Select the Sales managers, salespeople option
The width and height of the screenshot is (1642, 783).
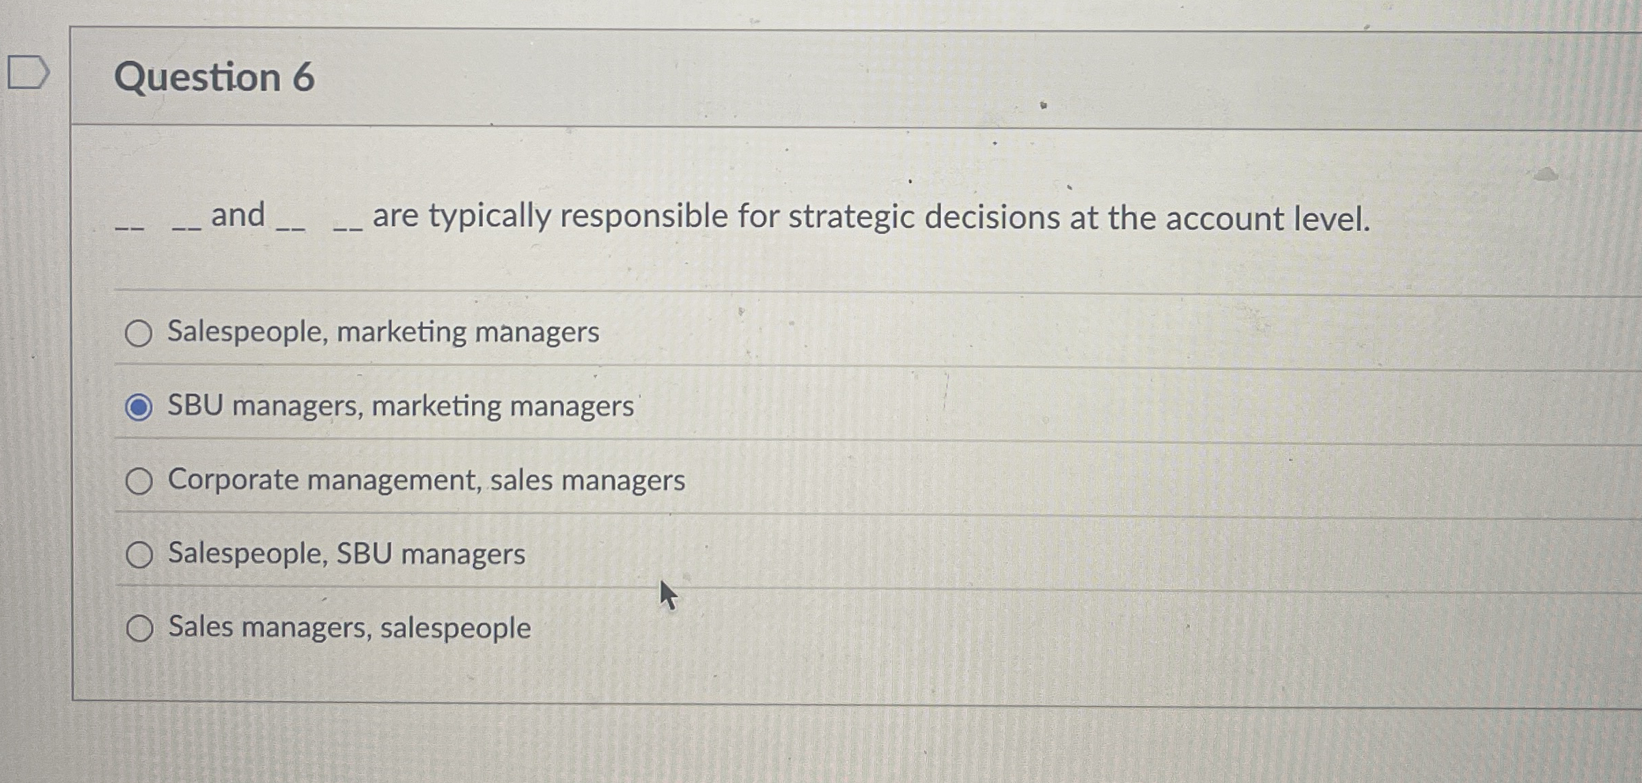[x=140, y=629]
